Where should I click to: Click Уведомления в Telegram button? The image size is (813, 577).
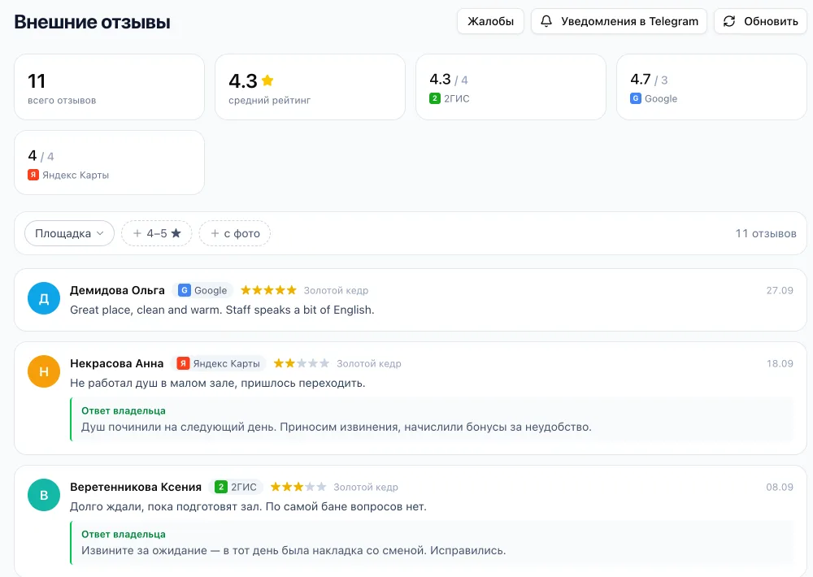pos(619,21)
